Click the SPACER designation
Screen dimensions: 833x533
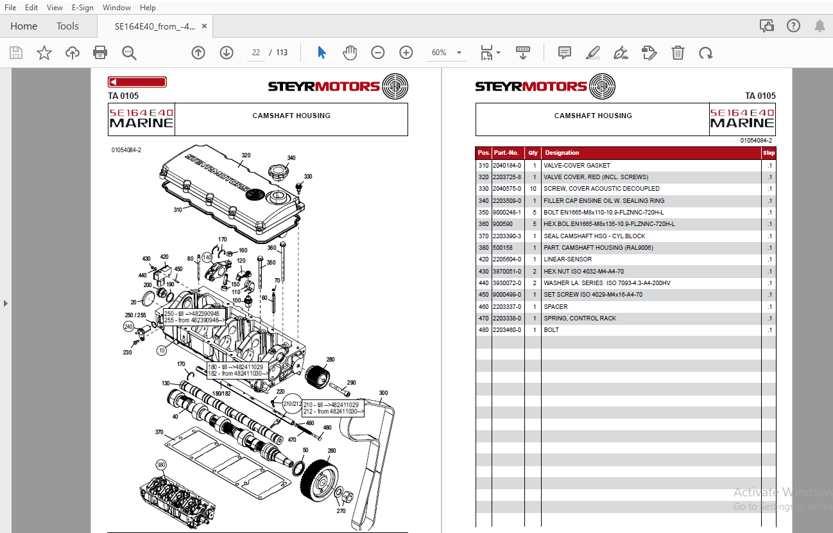click(x=556, y=307)
